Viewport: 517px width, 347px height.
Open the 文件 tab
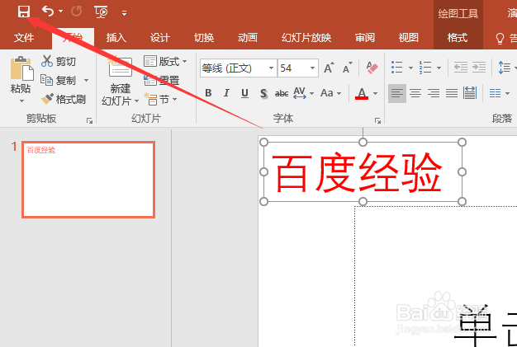pos(24,38)
